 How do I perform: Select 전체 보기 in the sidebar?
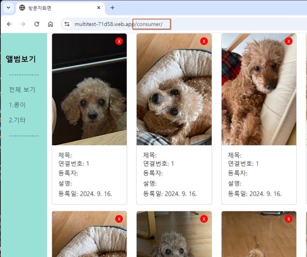point(22,89)
